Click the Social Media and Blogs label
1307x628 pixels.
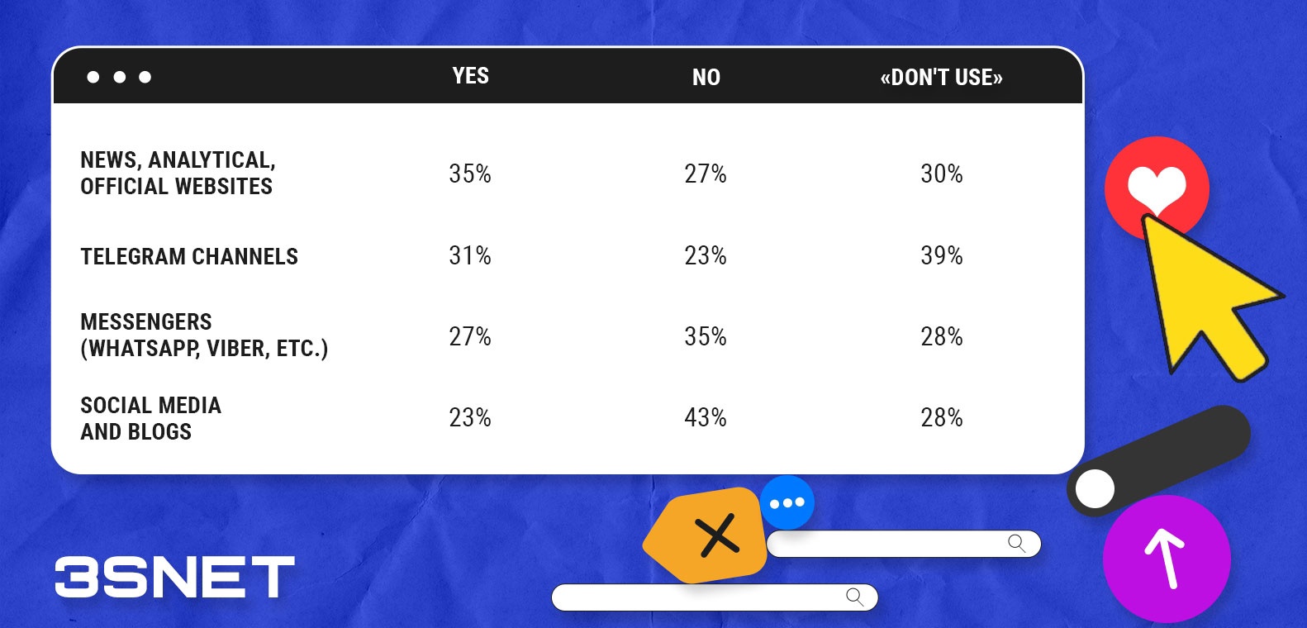click(150, 418)
